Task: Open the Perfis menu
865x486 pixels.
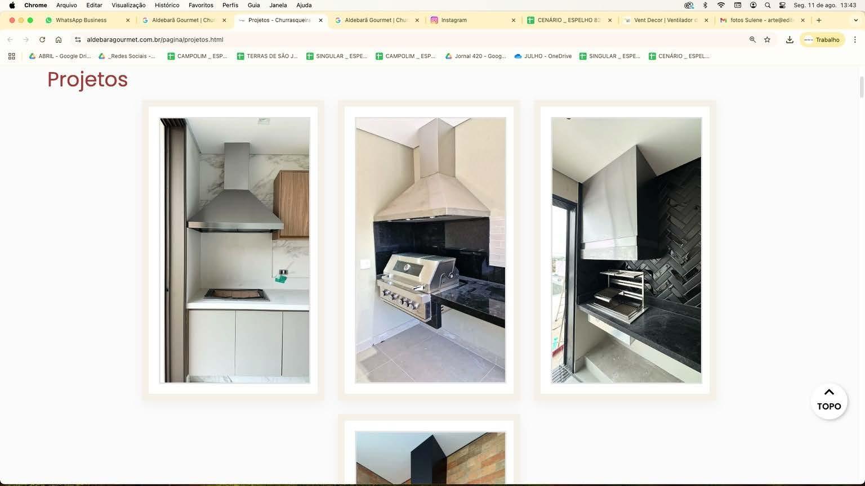Action: (x=230, y=5)
